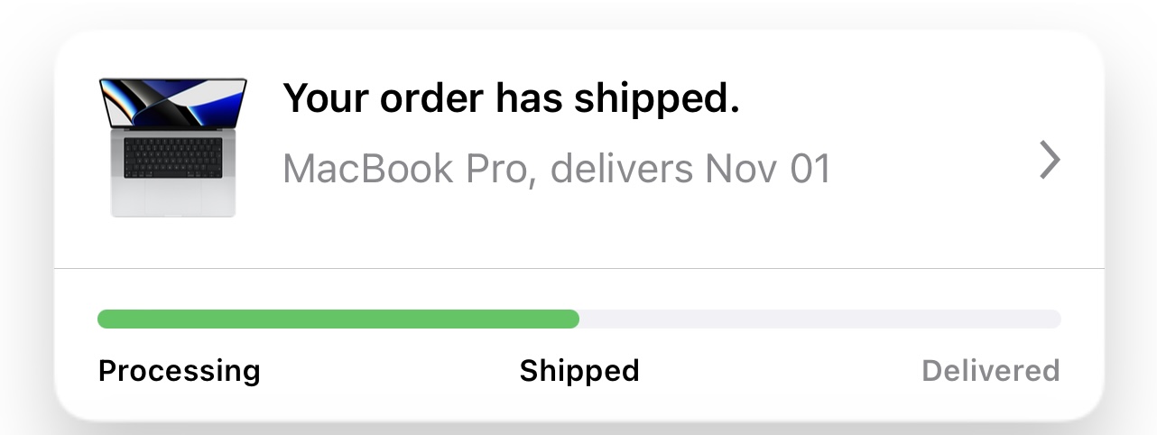This screenshot has height=435, width=1157.
Task: Click the "MacBook Pro, delivers Nov 01" subtitle
Action: 556,169
